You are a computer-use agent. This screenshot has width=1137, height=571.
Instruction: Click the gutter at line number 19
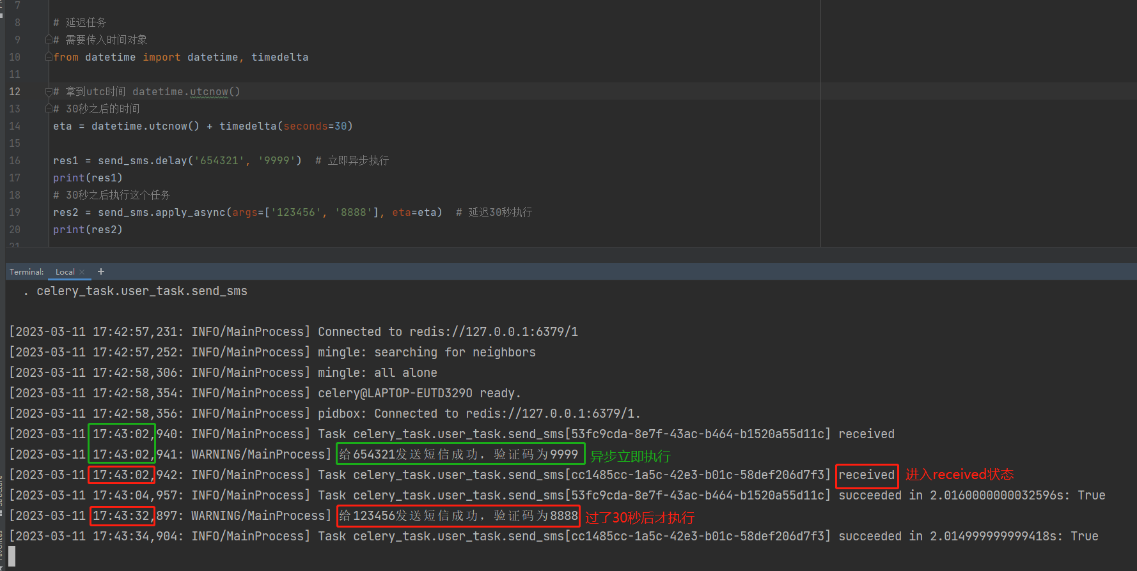click(x=15, y=212)
